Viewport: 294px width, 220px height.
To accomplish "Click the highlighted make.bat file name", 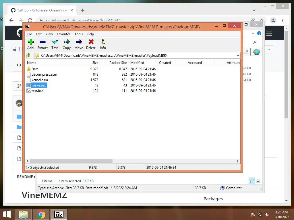I will point(39,85).
